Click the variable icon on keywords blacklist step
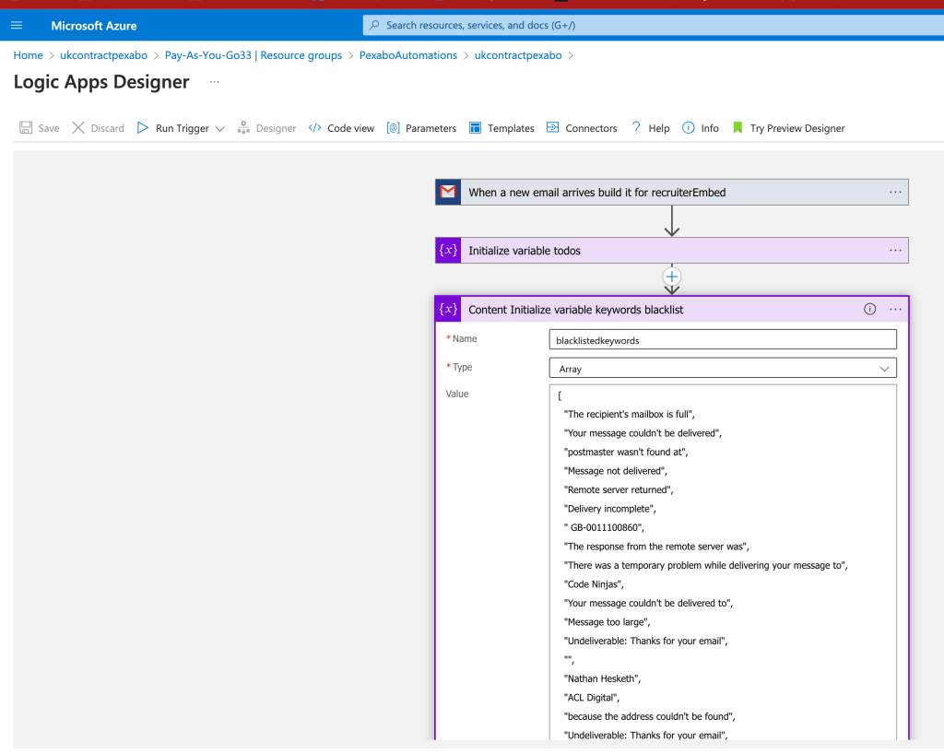Viewport: 944px width, 754px height. (x=448, y=310)
